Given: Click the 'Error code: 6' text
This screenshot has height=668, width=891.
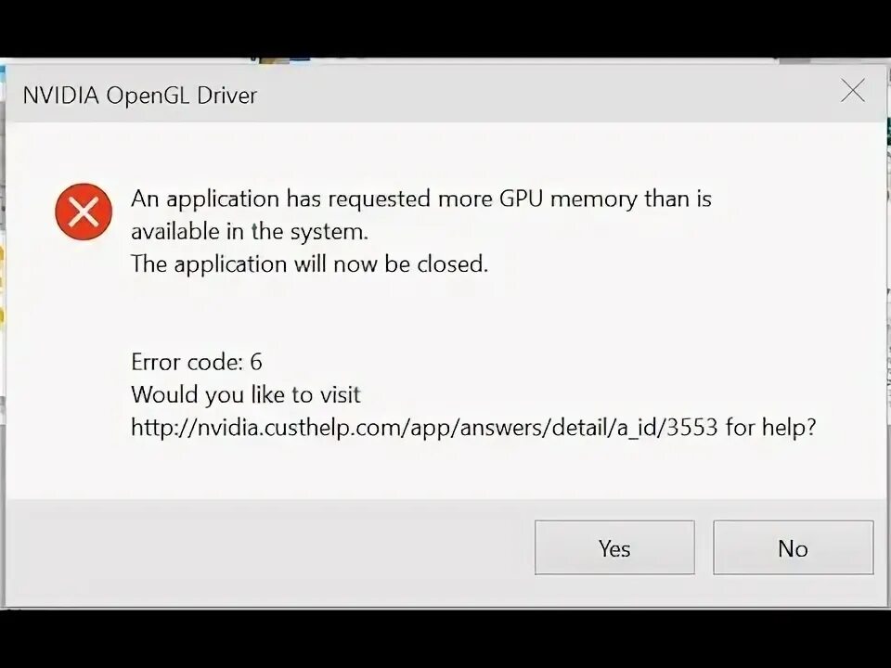Looking at the screenshot, I should [196, 362].
